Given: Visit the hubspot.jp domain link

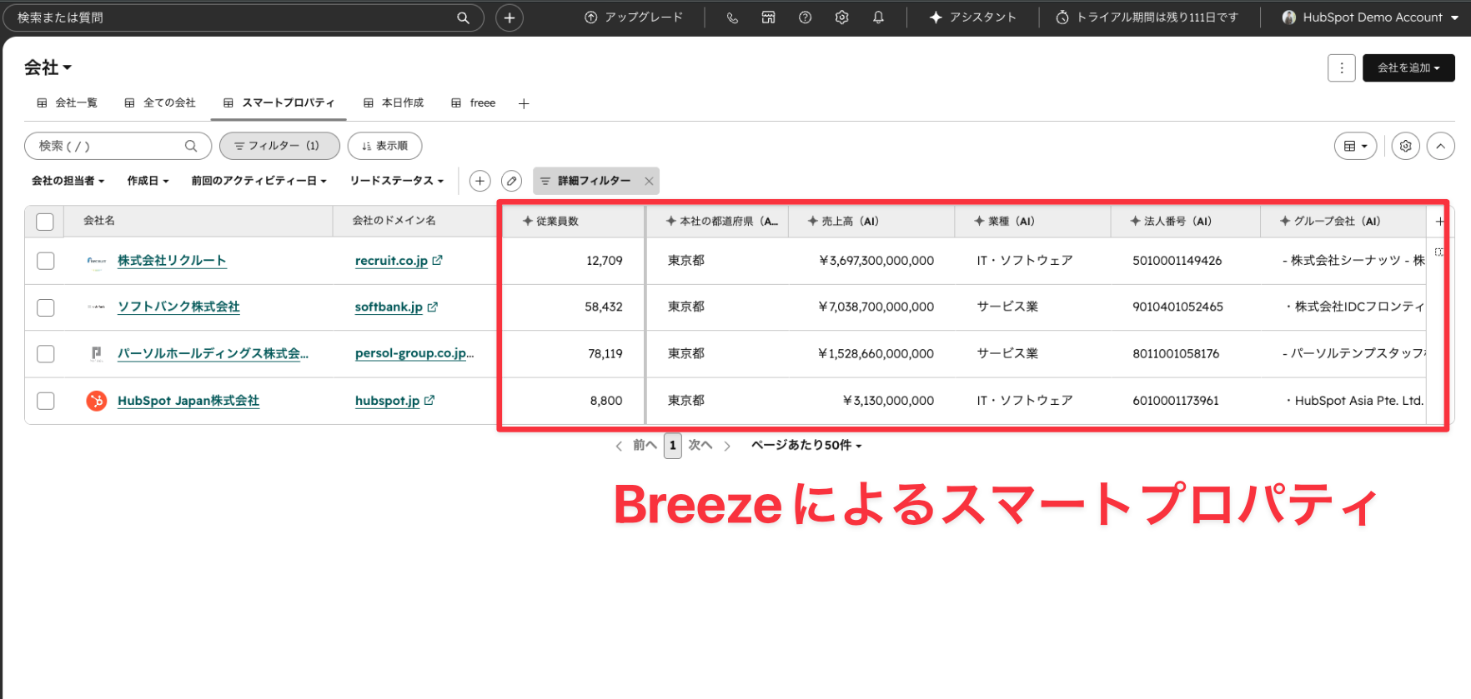Looking at the screenshot, I should (x=387, y=401).
